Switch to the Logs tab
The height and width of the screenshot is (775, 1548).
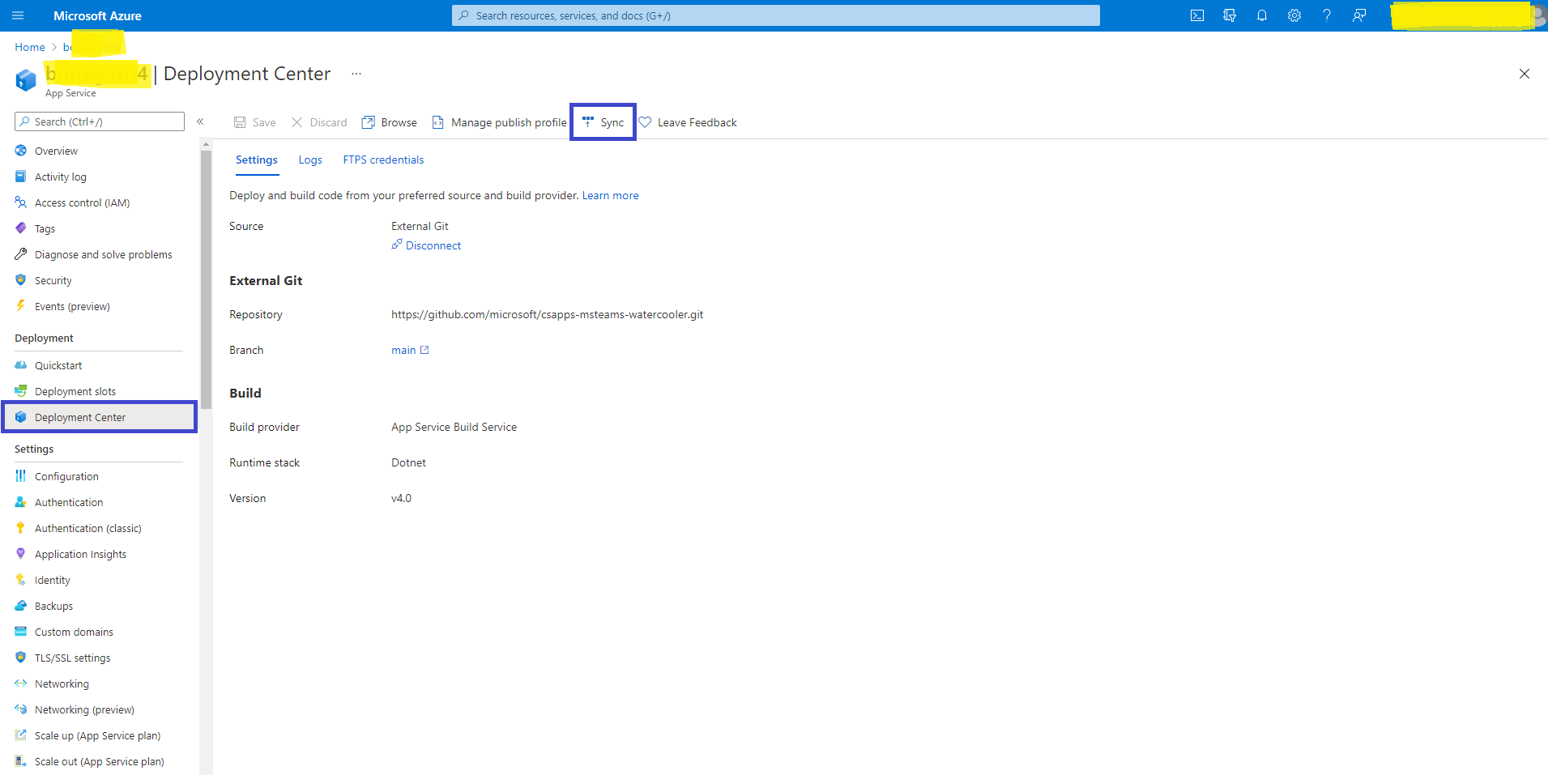pos(310,160)
